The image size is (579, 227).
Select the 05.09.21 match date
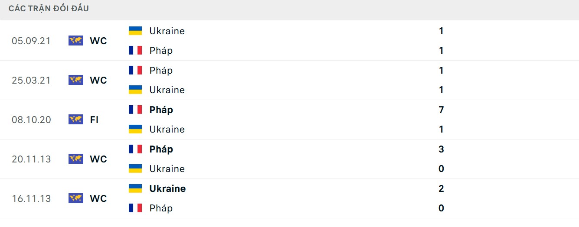click(31, 41)
